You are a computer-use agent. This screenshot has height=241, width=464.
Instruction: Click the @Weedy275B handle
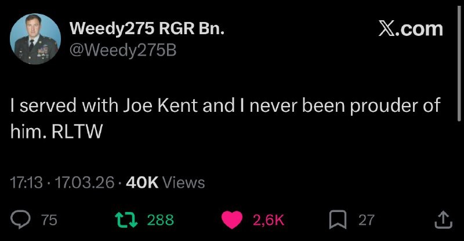coord(122,50)
